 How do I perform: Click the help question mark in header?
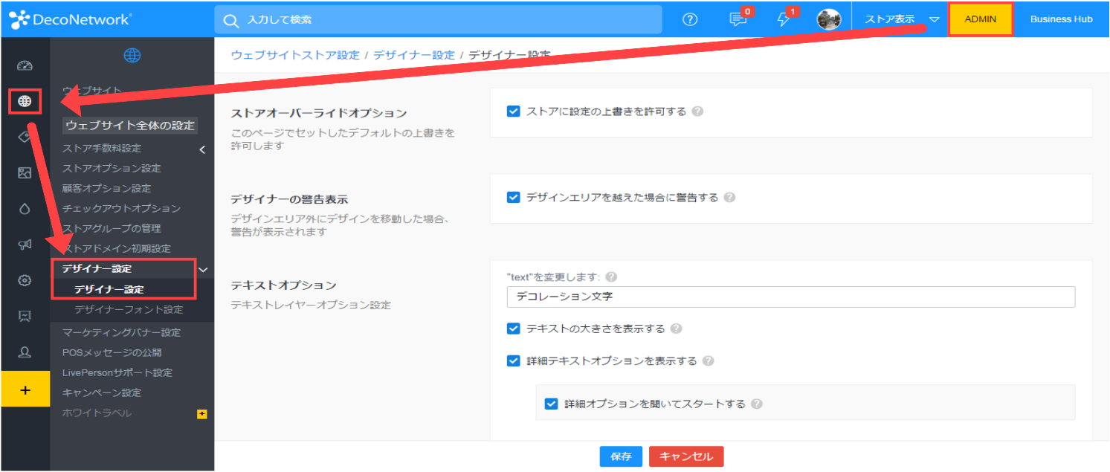point(690,20)
